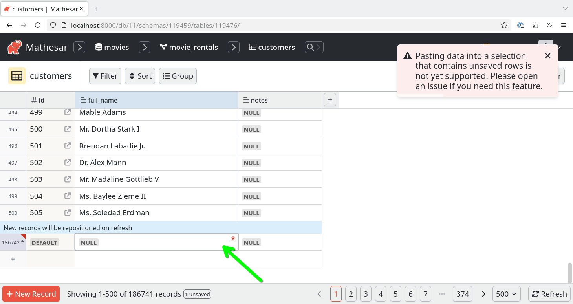Open a new browser tab
This screenshot has width=573, height=304.
[x=95, y=8]
